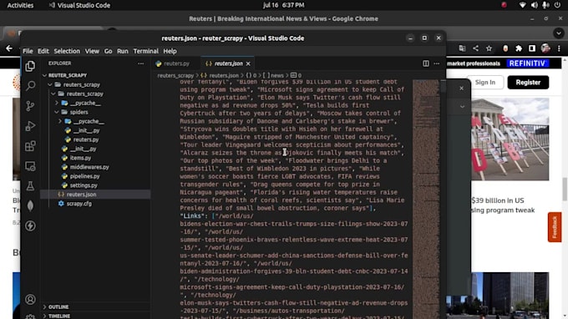Image resolution: width=568 pixels, height=319 pixels.
Task: Click the split editor icon
Action: click(x=426, y=63)
